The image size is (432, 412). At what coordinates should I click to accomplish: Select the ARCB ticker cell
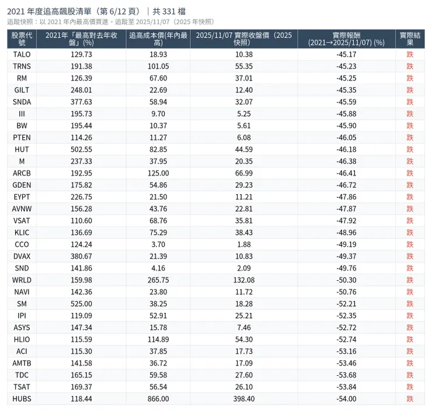[x=22, y=173]
